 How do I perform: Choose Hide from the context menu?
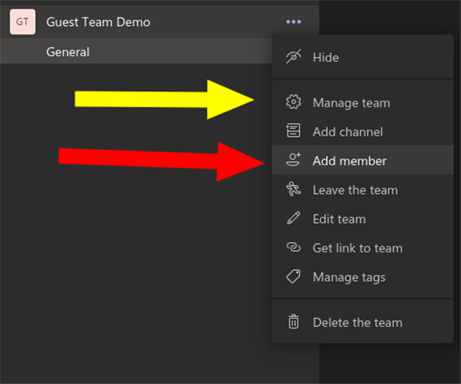pyautogui.click(x=362, y=57)
